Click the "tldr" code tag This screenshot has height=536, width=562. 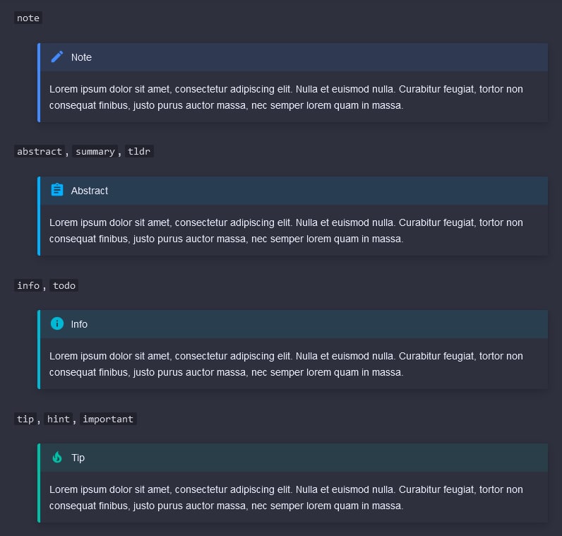[139, 151]
